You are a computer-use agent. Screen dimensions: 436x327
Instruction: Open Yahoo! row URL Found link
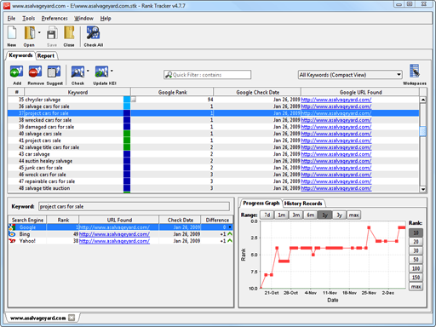pyautogui.click(x=114, y=241)
